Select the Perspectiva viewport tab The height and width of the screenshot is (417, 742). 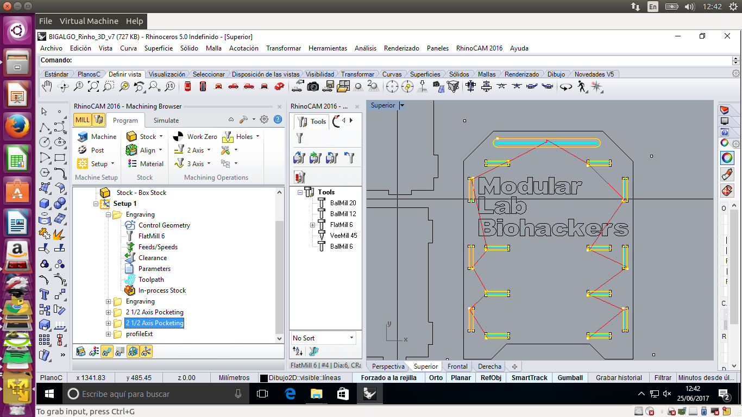(388, 367)
